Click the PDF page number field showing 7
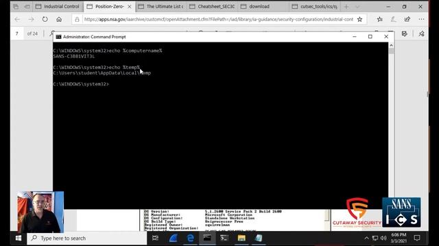Image resolution: width=439 pixels, height=246 pixels. tap(17, 33)
